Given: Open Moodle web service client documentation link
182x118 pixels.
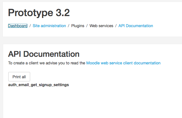Looking at the screenshot, I should pos(123,63).
